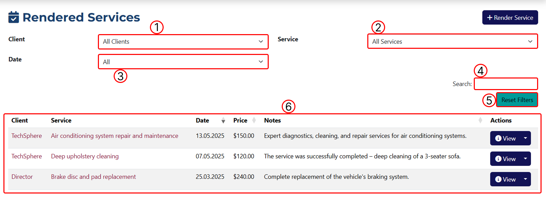Screen dimensions: 546x201
Task: Open the Date filter dropdown
Action: tap(183, 62)
